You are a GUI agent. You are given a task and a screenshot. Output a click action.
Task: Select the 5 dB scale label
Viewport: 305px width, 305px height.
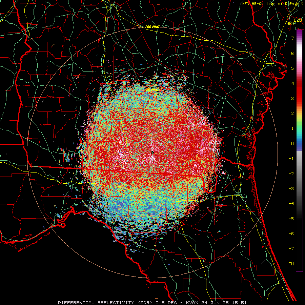point(292,68)
